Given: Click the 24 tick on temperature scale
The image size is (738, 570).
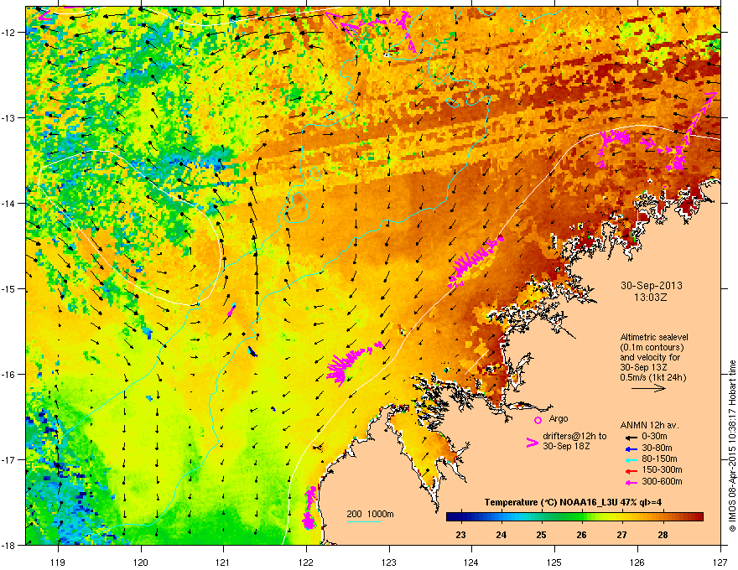Looking at the screenshot, I should 502,535.
